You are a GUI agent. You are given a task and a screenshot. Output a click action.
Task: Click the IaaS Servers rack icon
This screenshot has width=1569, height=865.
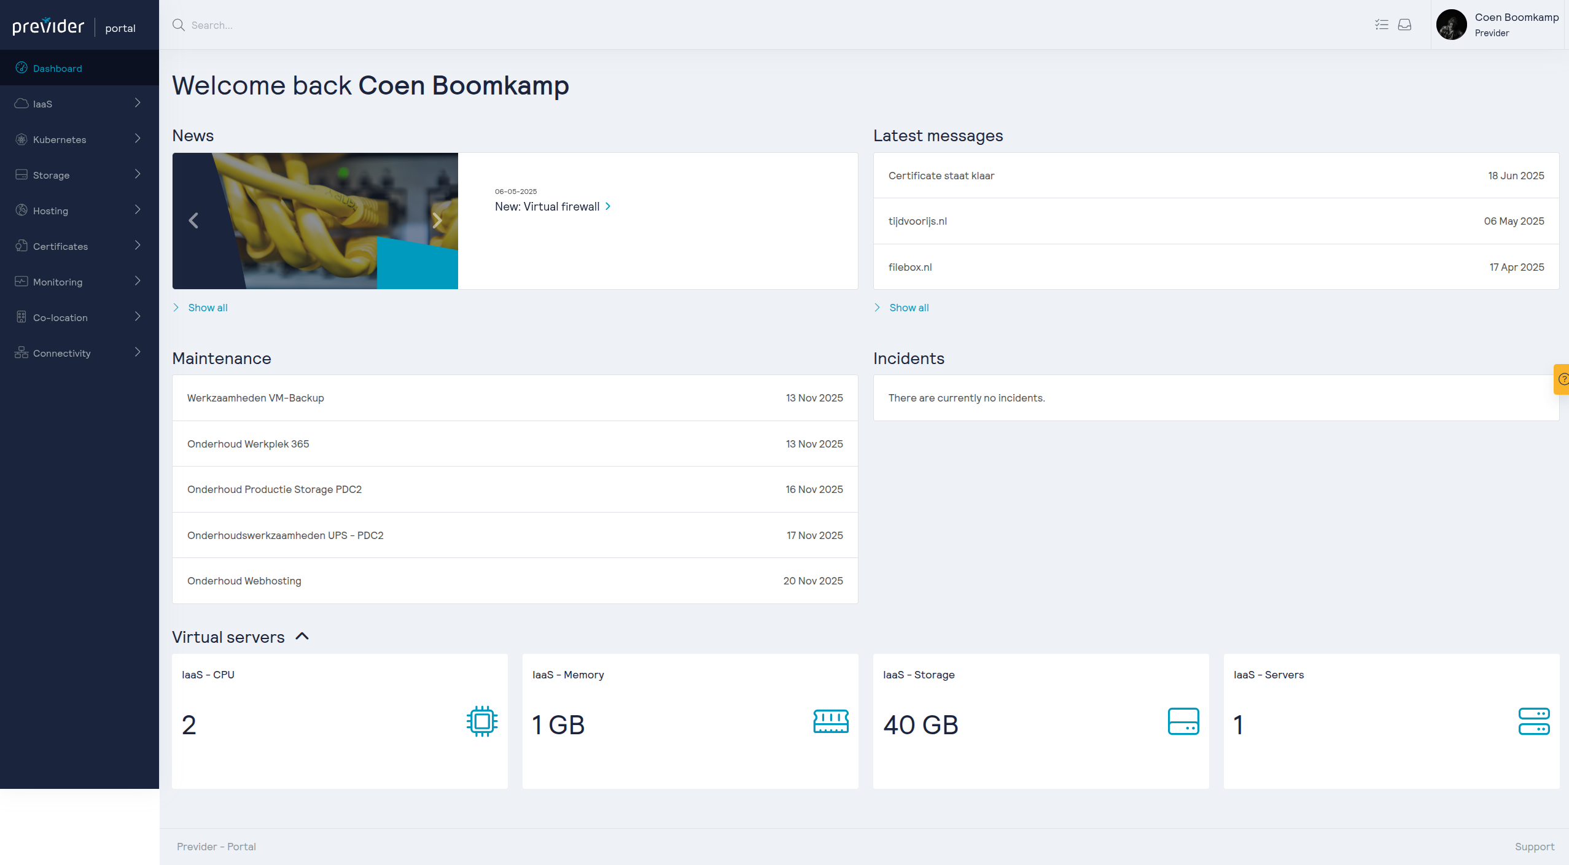click(x=1533, y=721)
